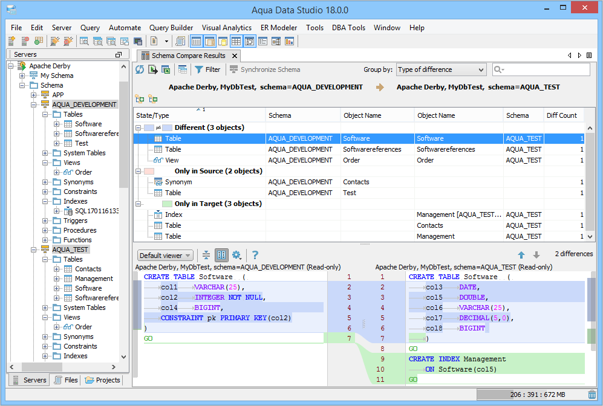Select the Contacts synonym row
The image size is (603, 406).
coord(359,182)
